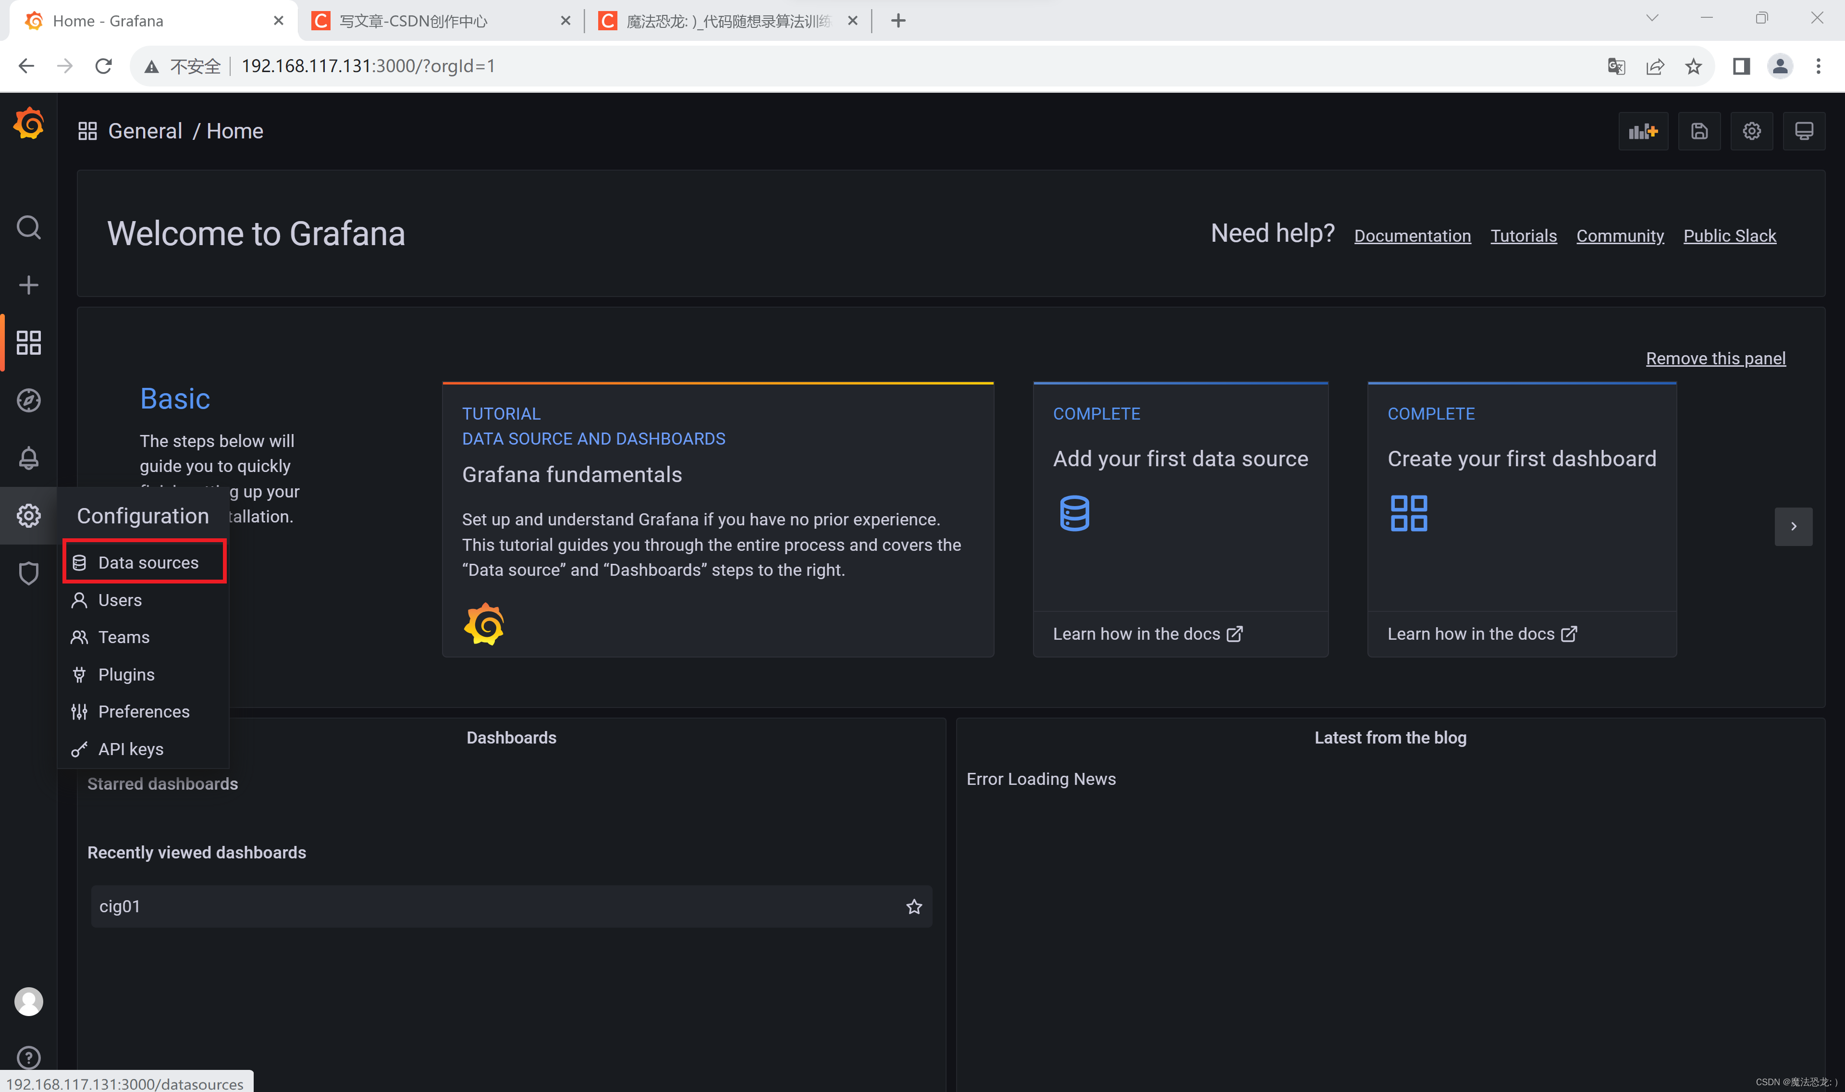
Task: Open the user profile avatar in sidebar
Action: [29, 1002]
